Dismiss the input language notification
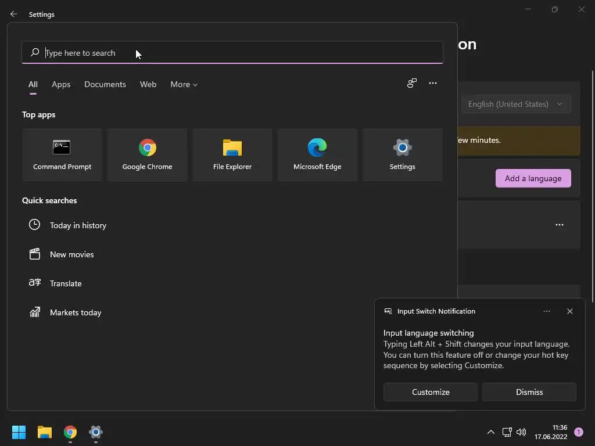The image size is (595, 446). pos(529,392)
